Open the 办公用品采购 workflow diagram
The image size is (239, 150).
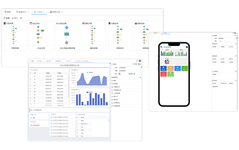66,35
